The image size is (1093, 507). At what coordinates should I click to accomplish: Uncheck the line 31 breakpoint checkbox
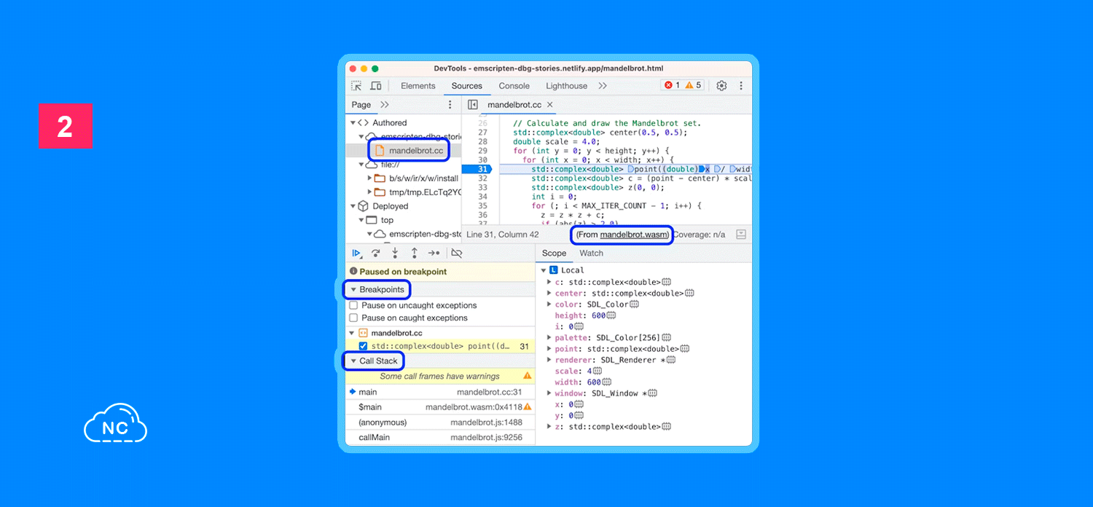[363, 346]
